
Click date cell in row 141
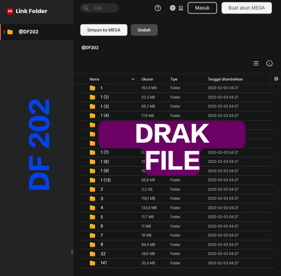223,263
